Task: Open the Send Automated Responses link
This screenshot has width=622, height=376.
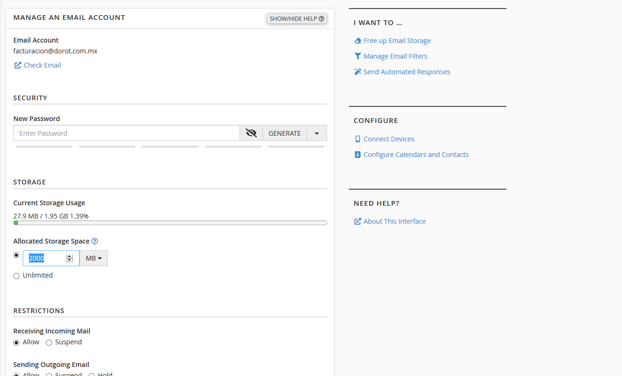Action: click(x=407, y=72)
